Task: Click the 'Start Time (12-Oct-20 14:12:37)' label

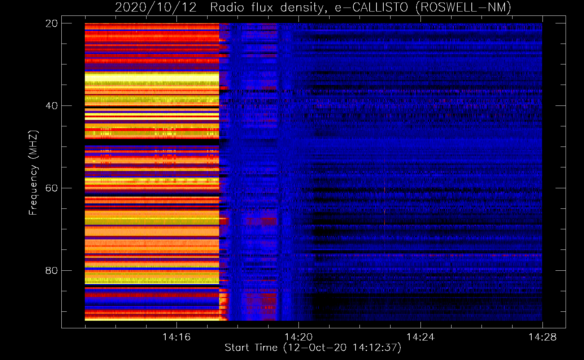Action: (x=313, y=348)
